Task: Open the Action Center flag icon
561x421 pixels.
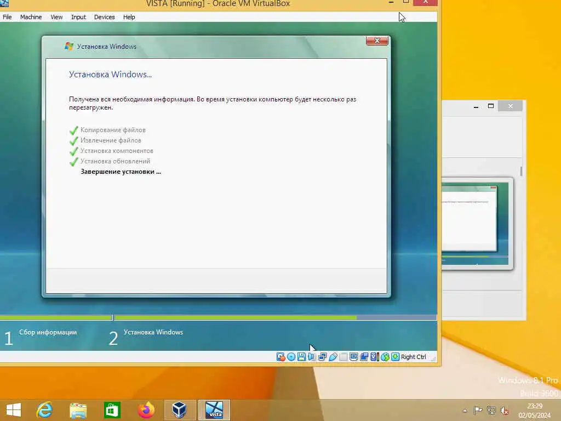Action: click(478, 411)
